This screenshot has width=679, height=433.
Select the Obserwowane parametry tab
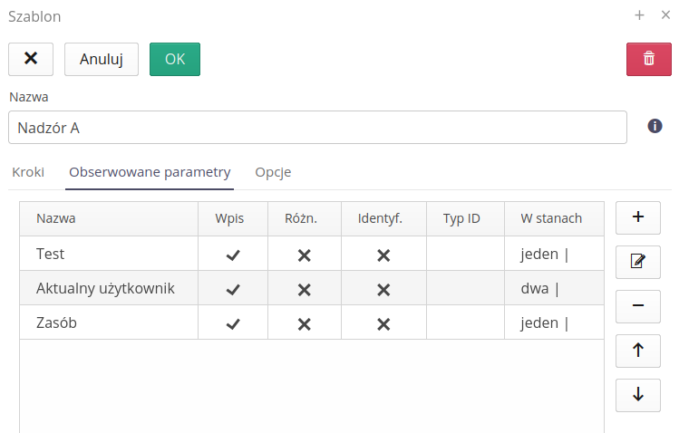pyautogui.click(x=150, y=172)
